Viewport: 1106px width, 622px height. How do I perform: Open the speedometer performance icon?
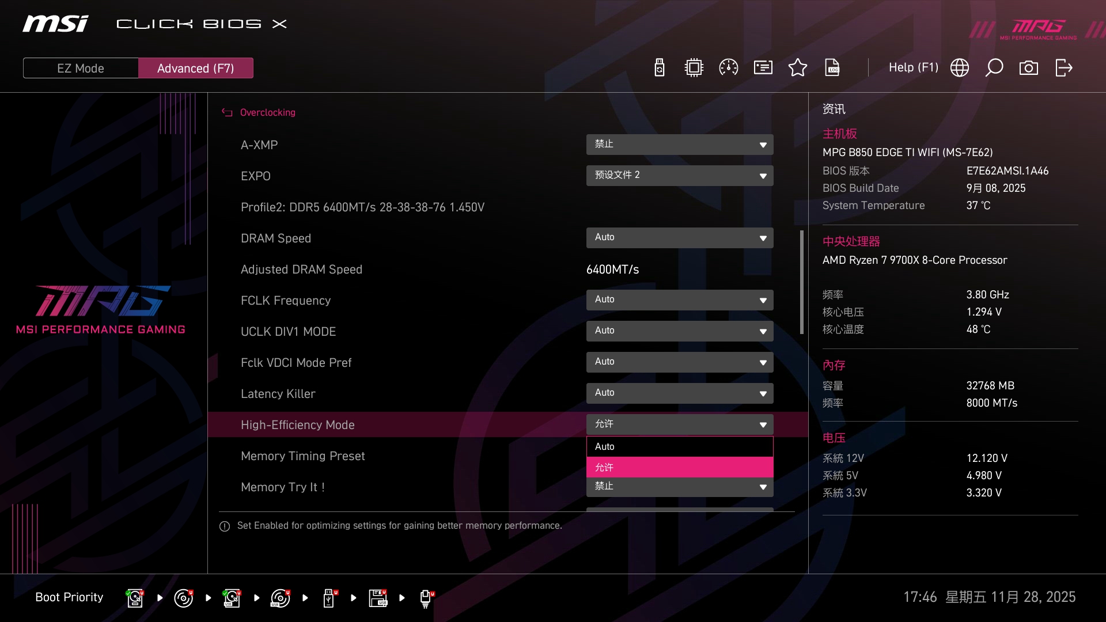pos(729,68)
